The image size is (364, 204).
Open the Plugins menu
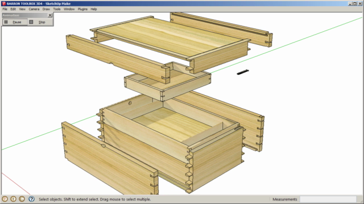(82, 9)
